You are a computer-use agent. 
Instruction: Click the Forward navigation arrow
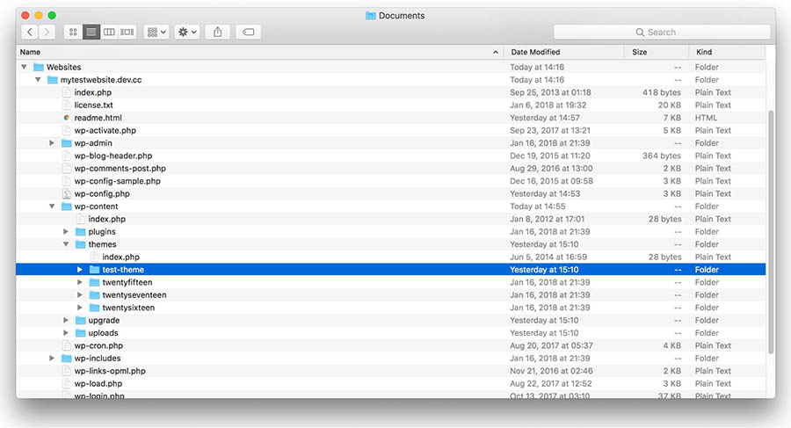click(x=47, y=32)
